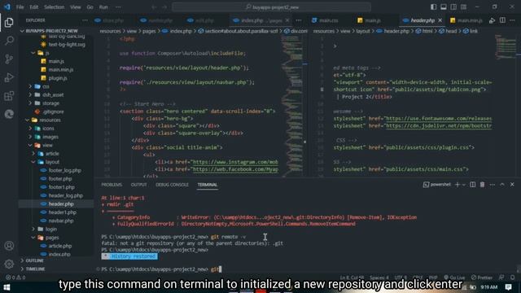Open footer_log.php in explorer
Screen dimensions: 521x293
pyautogui.click(x=64, y=170)
